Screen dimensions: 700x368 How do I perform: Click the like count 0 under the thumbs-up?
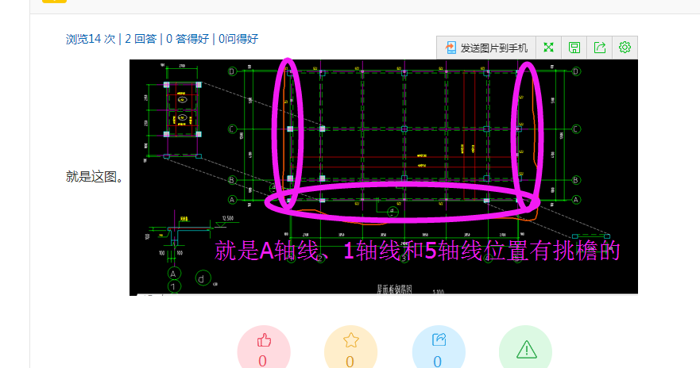[262, 361]
